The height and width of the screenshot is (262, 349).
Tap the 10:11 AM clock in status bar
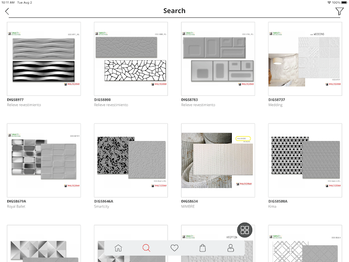tap(8, 3)
